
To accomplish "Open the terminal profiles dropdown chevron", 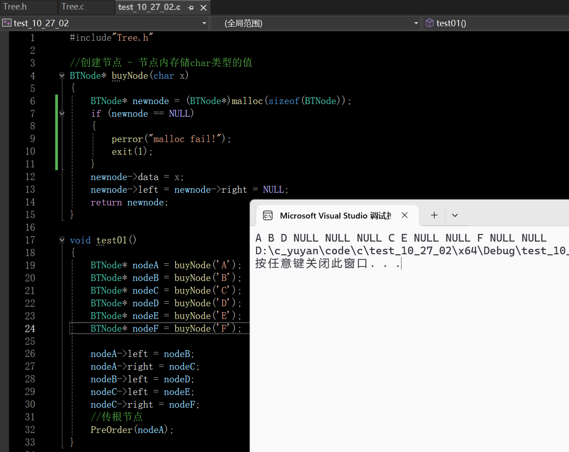I will (x=455, y=215).
